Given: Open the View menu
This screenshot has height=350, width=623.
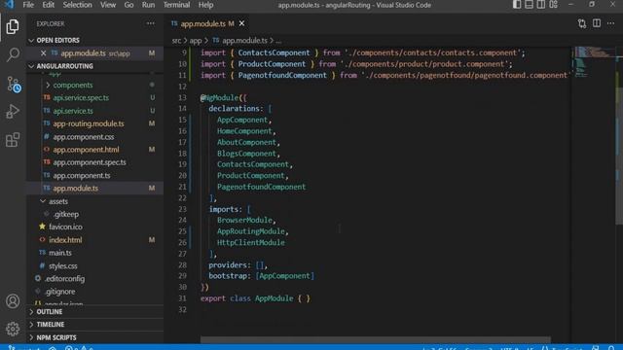Looking at the screenshot, I should click(x=108, y=5).
